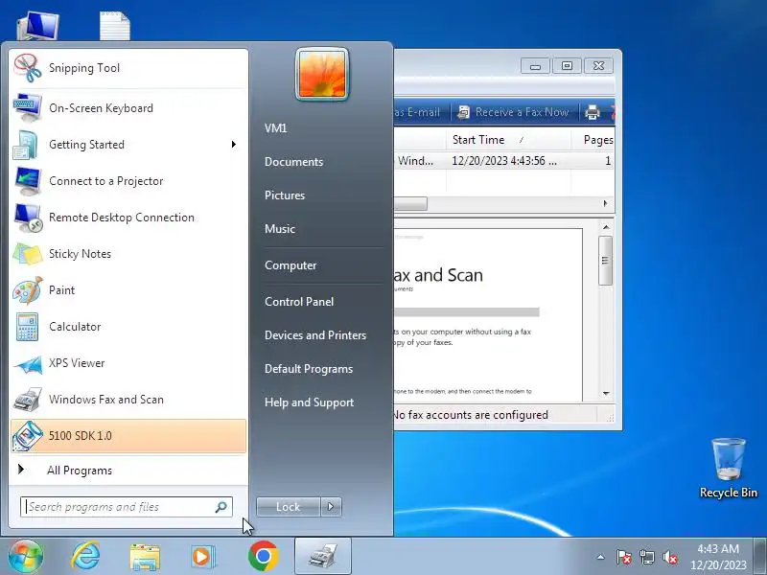767x575 pixels.
Task: Open the shutdown options arrow beside Lock
Action: [x=331, y=507]
